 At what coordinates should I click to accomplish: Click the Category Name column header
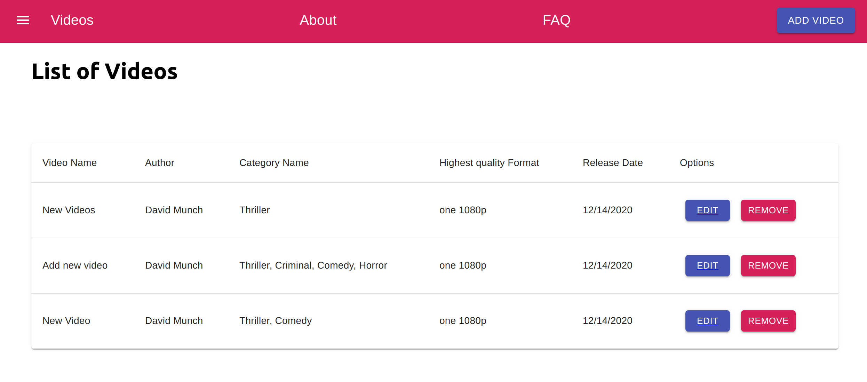274,163
